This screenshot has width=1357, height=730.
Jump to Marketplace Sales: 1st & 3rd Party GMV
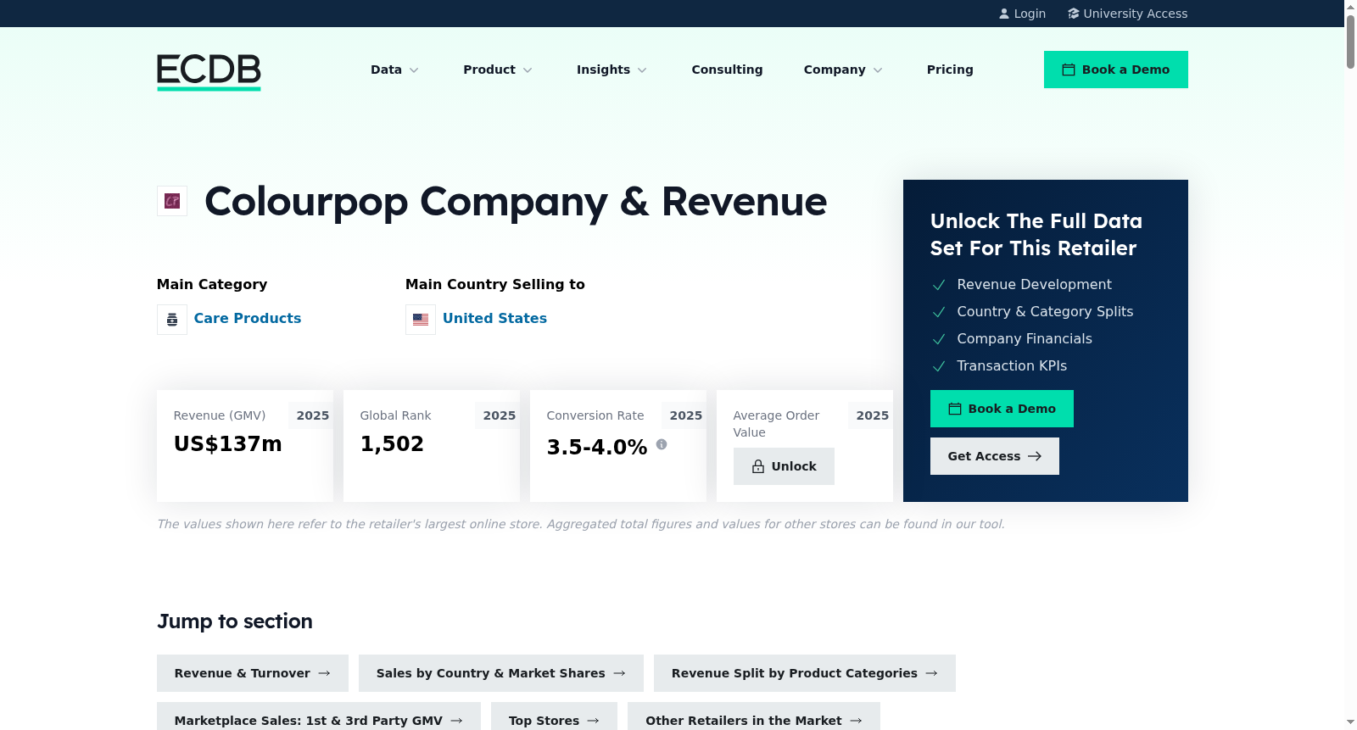point(319,718)
